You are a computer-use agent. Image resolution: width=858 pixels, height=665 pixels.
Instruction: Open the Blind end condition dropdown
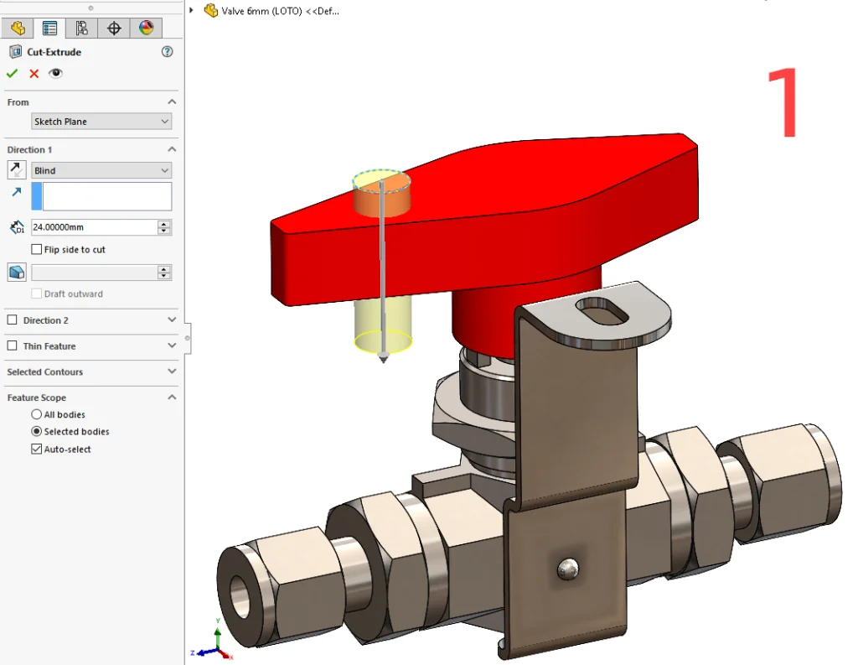101,170
